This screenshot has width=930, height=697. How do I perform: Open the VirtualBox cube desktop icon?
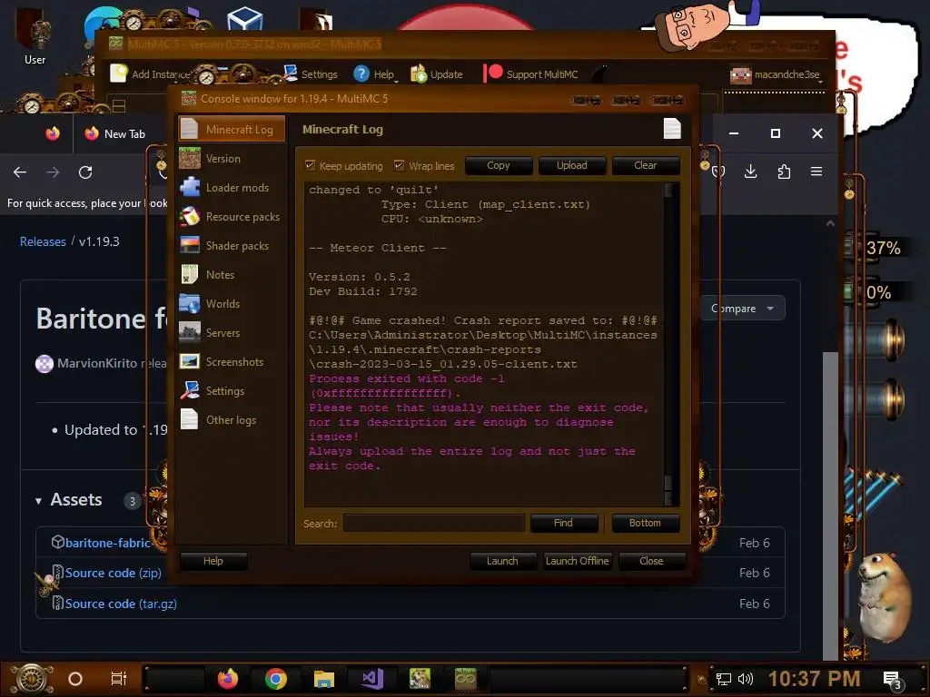(244, 18)
